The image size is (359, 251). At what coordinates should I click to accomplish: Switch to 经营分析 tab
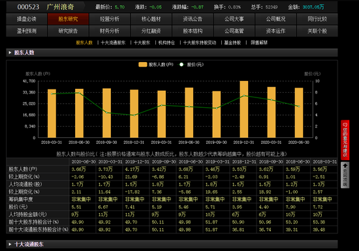(x=110, y=19)
